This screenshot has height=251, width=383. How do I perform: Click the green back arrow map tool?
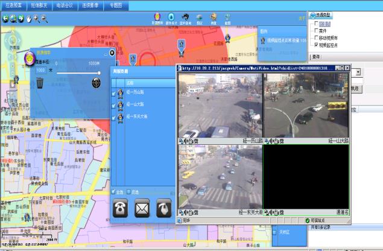pyautogui.click(x=5, y=18)
